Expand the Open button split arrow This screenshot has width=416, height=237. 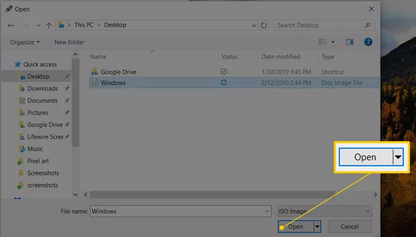[318, 227]
